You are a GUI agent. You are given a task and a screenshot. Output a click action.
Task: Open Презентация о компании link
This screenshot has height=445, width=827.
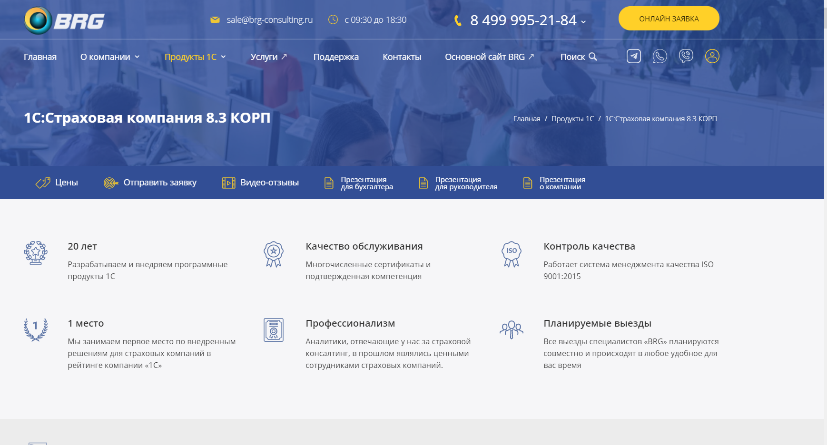tap(562, 183)
